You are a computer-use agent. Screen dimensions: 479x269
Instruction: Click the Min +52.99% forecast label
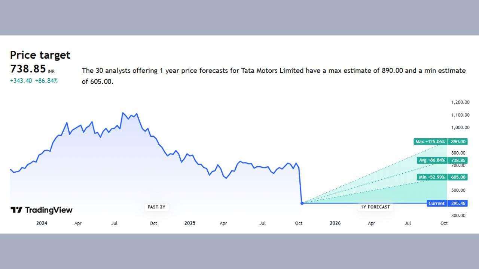(431, 177)
